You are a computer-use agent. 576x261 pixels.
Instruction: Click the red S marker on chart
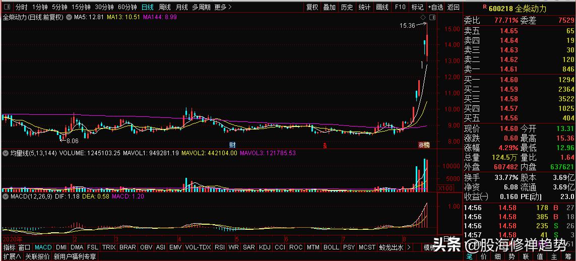(325, 145)
